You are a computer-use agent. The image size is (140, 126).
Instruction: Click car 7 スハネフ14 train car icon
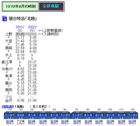(x=77, y=115)
